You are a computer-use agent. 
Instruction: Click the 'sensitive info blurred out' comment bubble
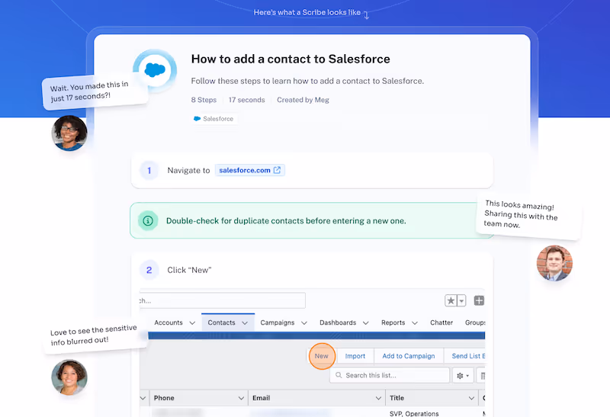pos(96,336)
